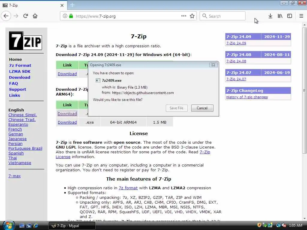Switch language to French
307x230 pixels.
click(15, 129)
